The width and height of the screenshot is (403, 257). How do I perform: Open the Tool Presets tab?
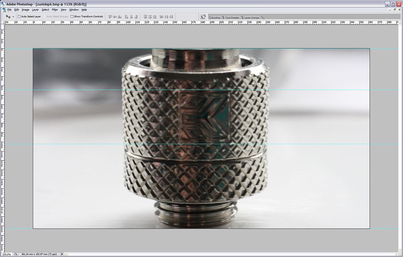(x=232, y=17)
